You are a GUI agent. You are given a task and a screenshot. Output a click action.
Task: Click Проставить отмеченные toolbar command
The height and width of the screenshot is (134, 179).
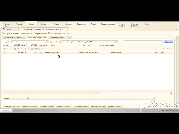pyautogui.click(x=47, y=49)
